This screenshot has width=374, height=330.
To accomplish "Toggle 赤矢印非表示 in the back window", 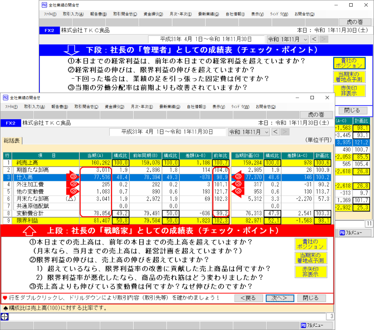I will 349,90.
